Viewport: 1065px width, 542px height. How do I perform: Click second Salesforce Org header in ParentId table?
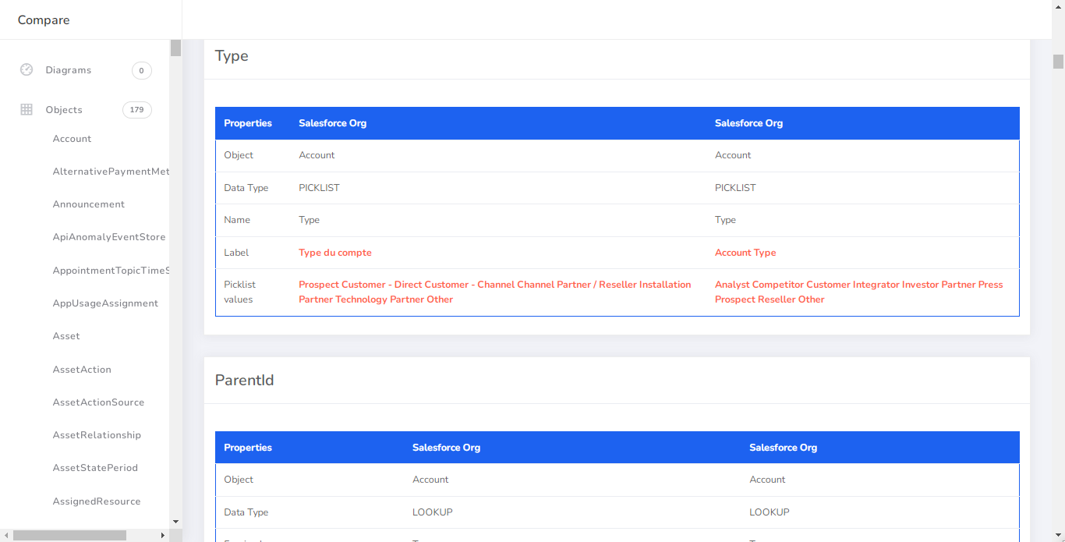point(783,448)
